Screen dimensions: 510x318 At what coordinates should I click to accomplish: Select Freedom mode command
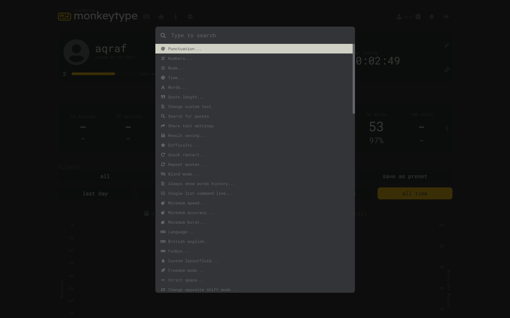point(186,270)
